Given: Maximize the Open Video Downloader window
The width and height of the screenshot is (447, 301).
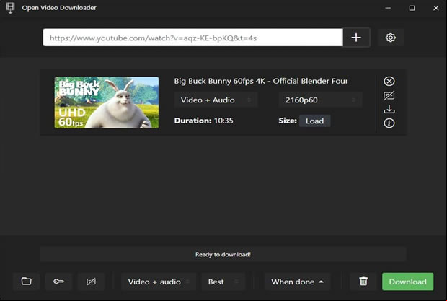Looking at the screenshot, I should coord(412,8).
